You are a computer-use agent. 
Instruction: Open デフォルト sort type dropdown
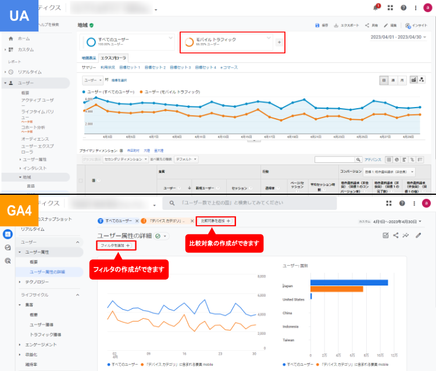(x=186, y=159)
